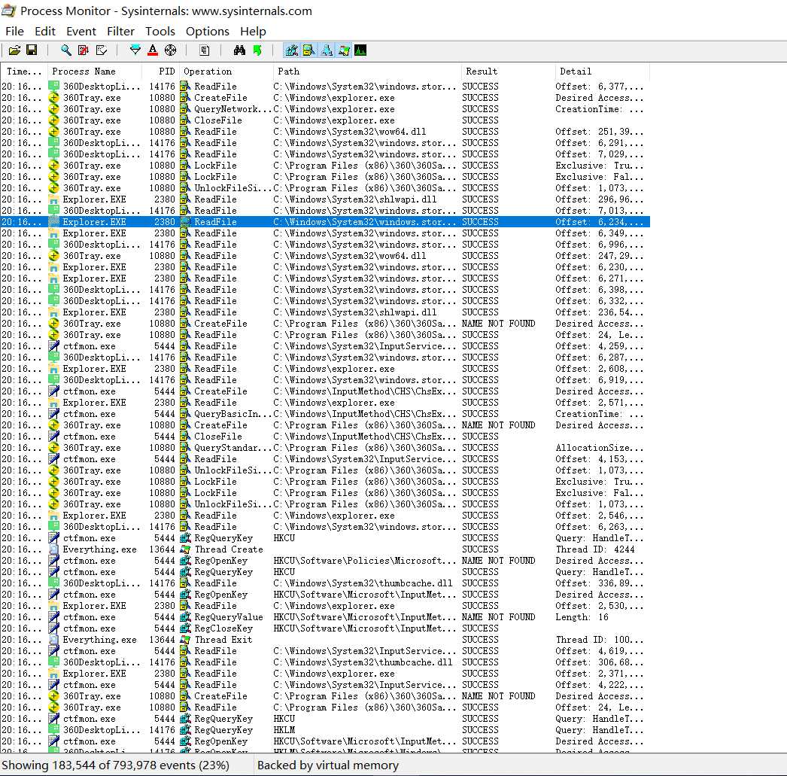Click the QueryStandar... operation cell
Screen dimensions: 787x776
[x=233, y=448]
